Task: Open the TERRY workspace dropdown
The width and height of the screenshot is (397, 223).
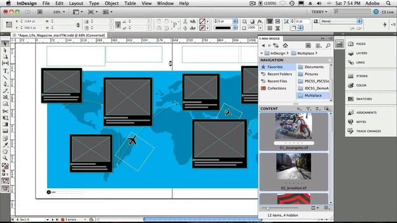Action: tap(319, 12)
